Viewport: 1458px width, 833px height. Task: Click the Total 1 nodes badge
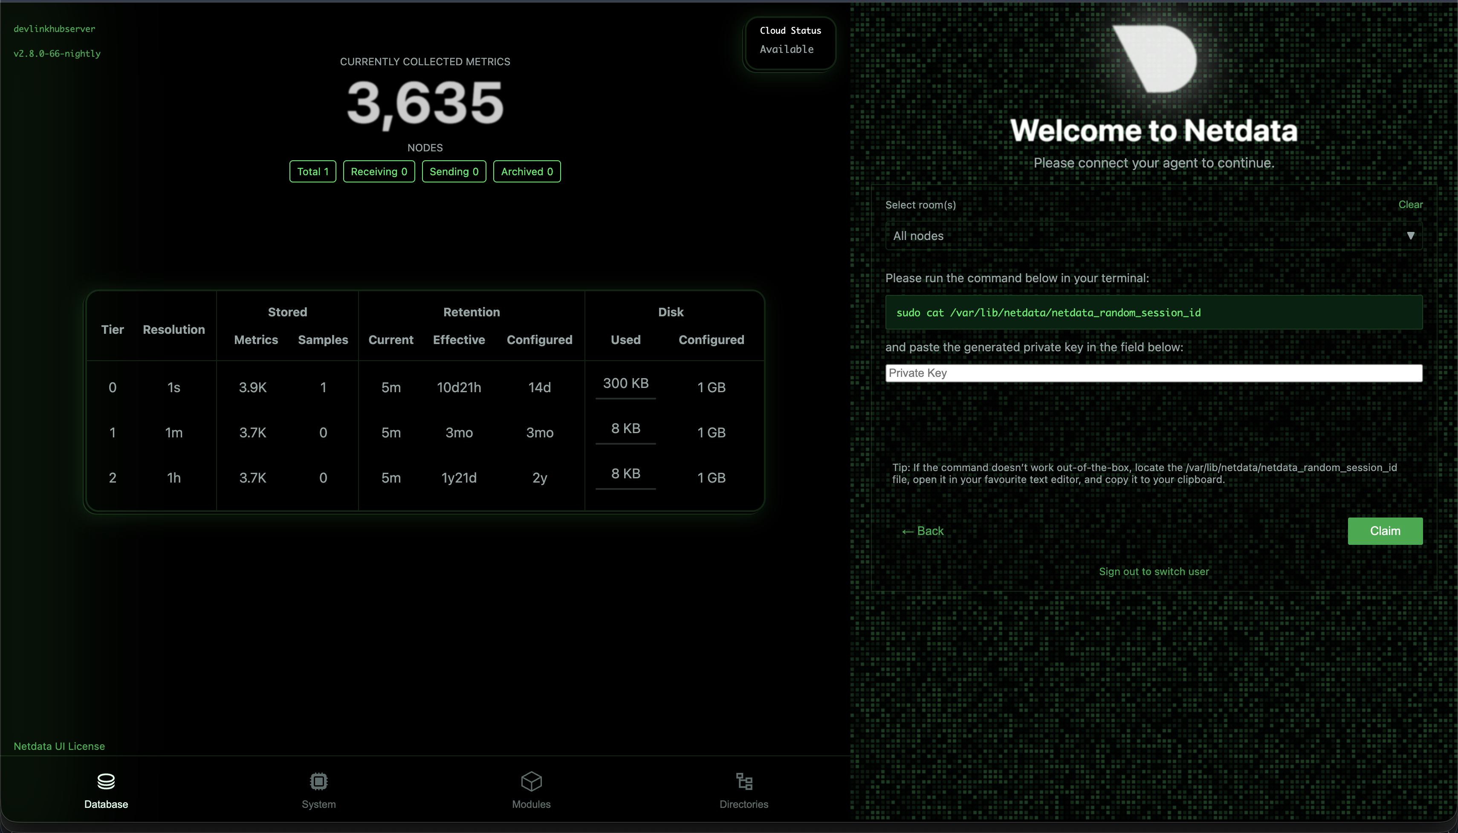pos(312,172)
